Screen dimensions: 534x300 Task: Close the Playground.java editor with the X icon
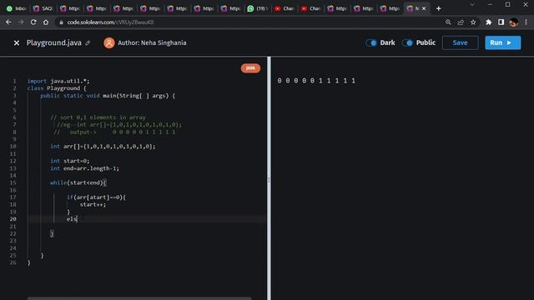click(x=17, y=42)
